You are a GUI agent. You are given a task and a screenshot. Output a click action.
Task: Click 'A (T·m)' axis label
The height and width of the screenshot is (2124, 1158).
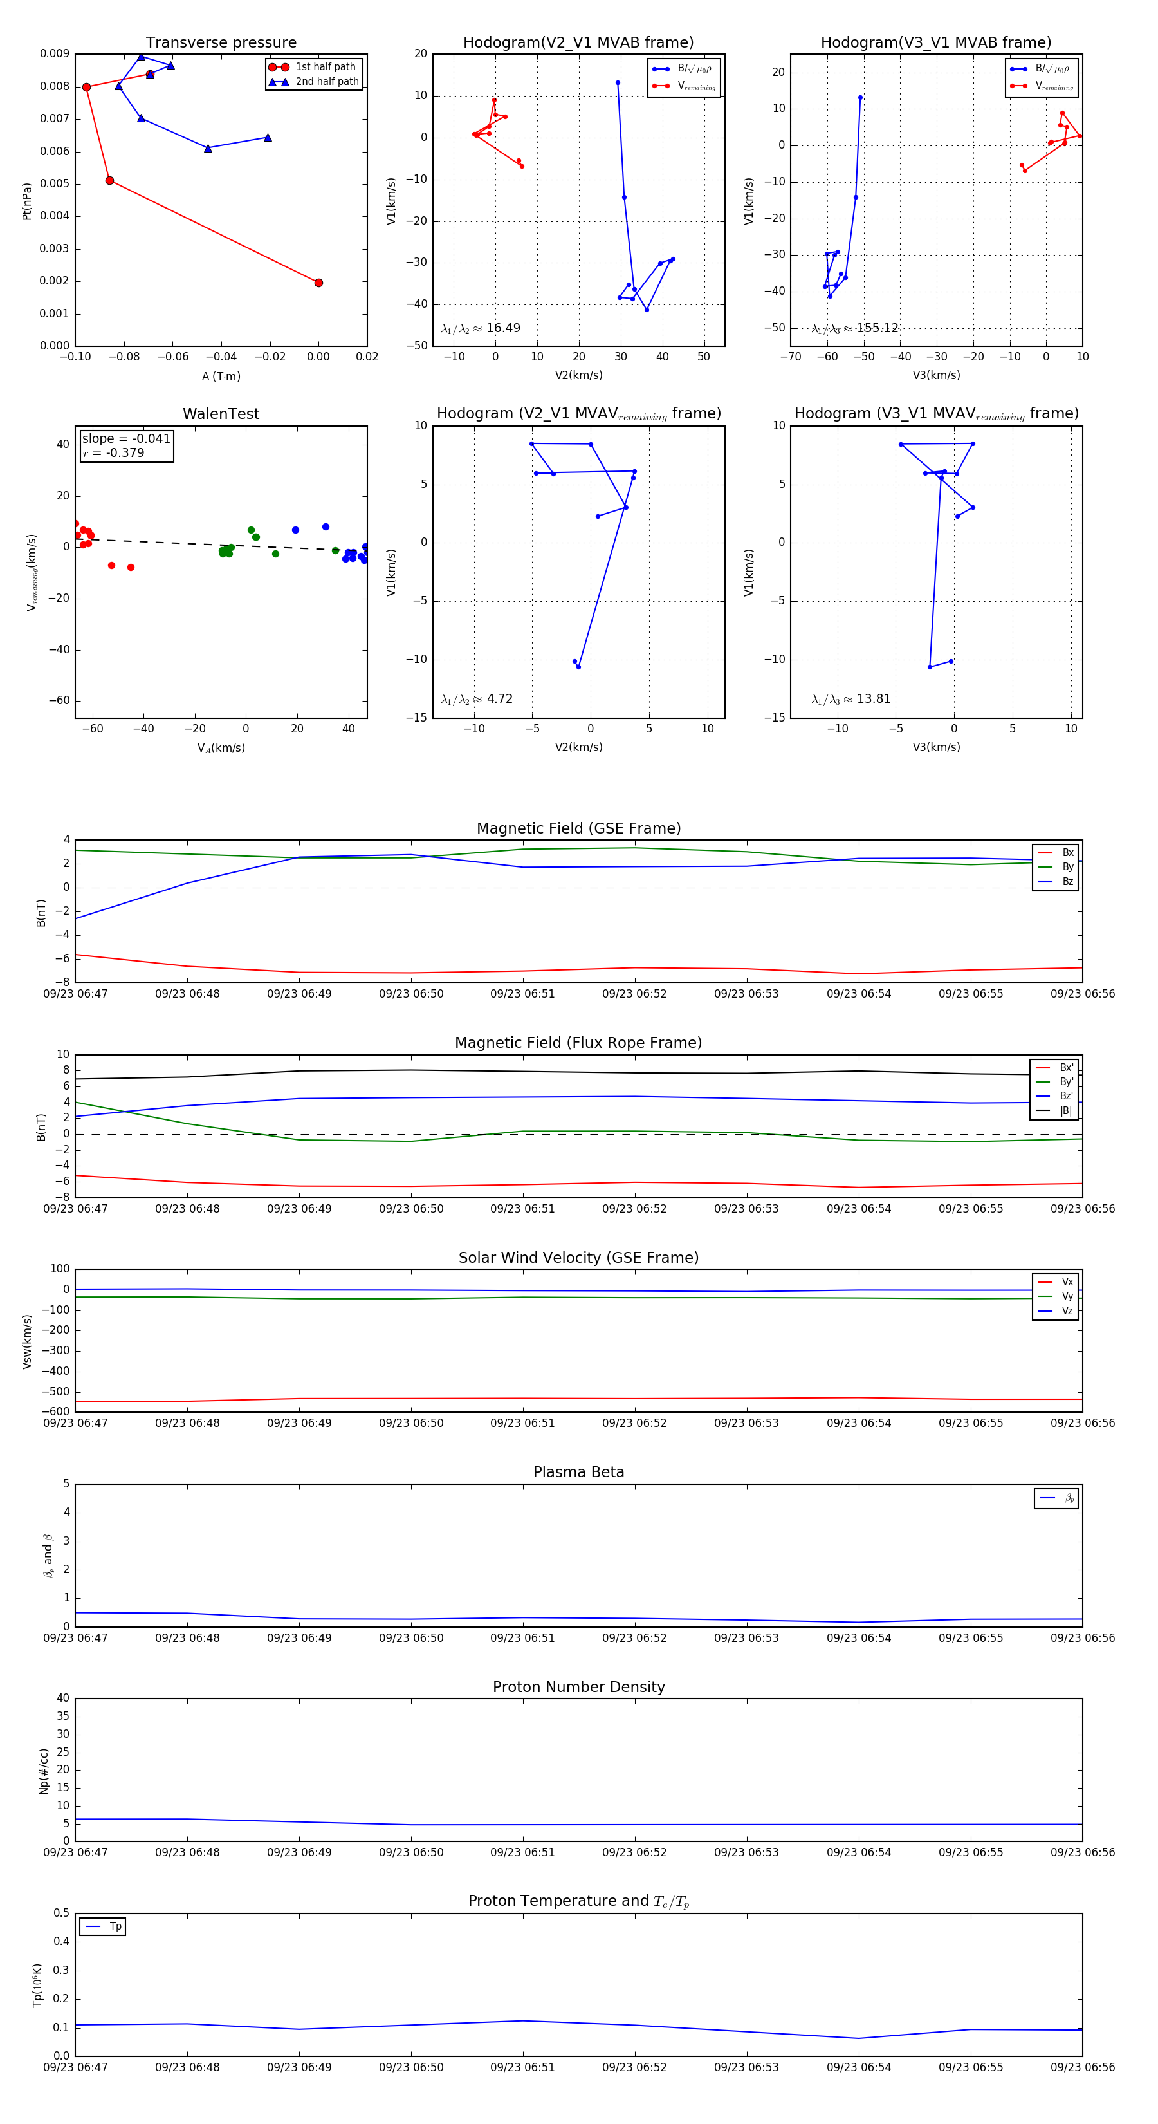tap(221, 376)
